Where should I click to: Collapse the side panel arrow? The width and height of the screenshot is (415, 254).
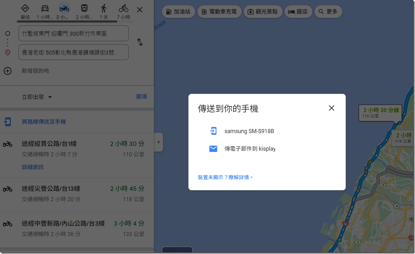coord(159,142)
